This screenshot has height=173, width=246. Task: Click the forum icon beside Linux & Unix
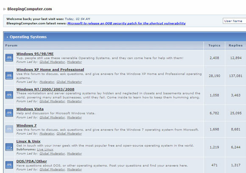pyautogui.click(x=9, y=147)
